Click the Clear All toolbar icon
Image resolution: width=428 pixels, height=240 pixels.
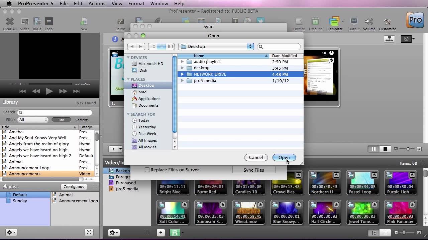click(10, 22)
